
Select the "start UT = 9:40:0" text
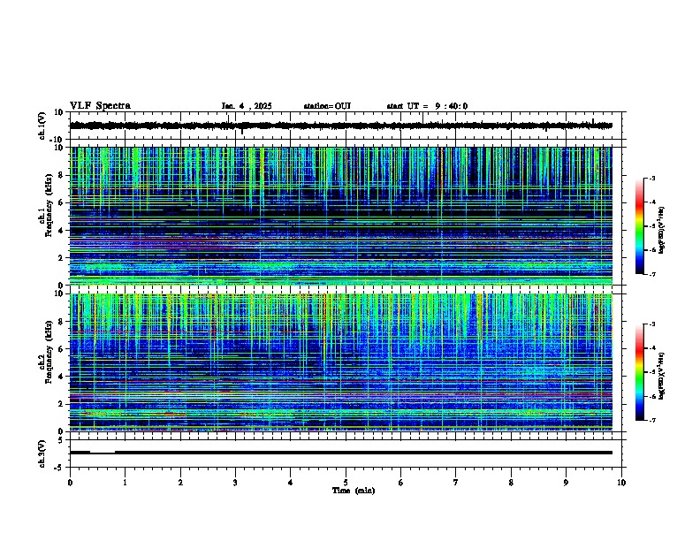point(427,106)
